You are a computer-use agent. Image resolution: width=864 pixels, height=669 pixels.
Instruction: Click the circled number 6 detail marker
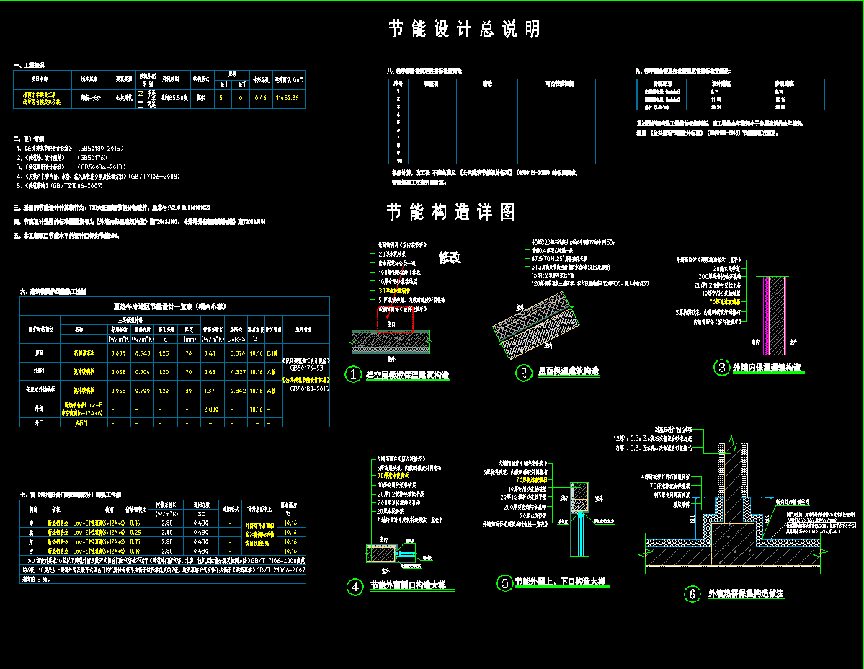click(x=692, y=593)
